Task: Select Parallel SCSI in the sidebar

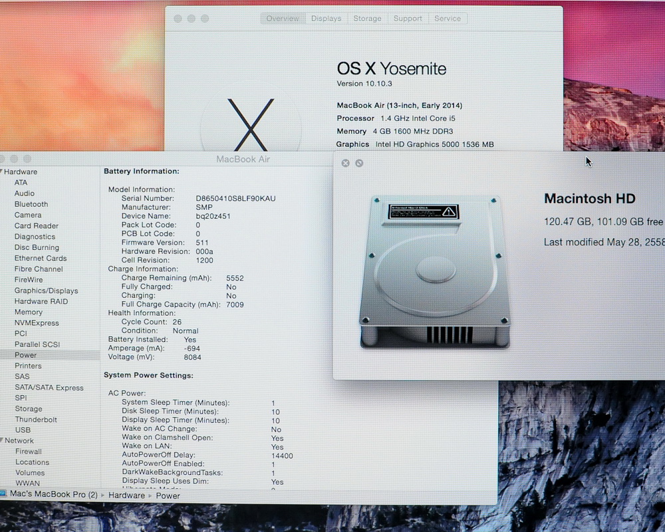Action: [37, 344]
